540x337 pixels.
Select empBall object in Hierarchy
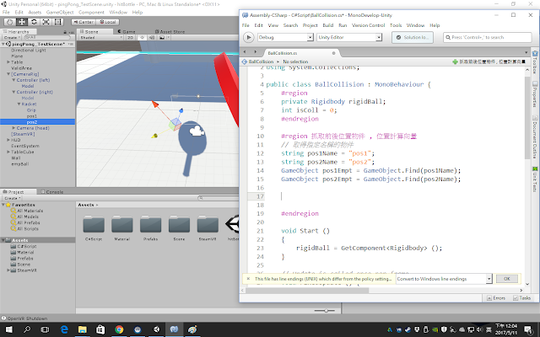(x=20, y=164)
